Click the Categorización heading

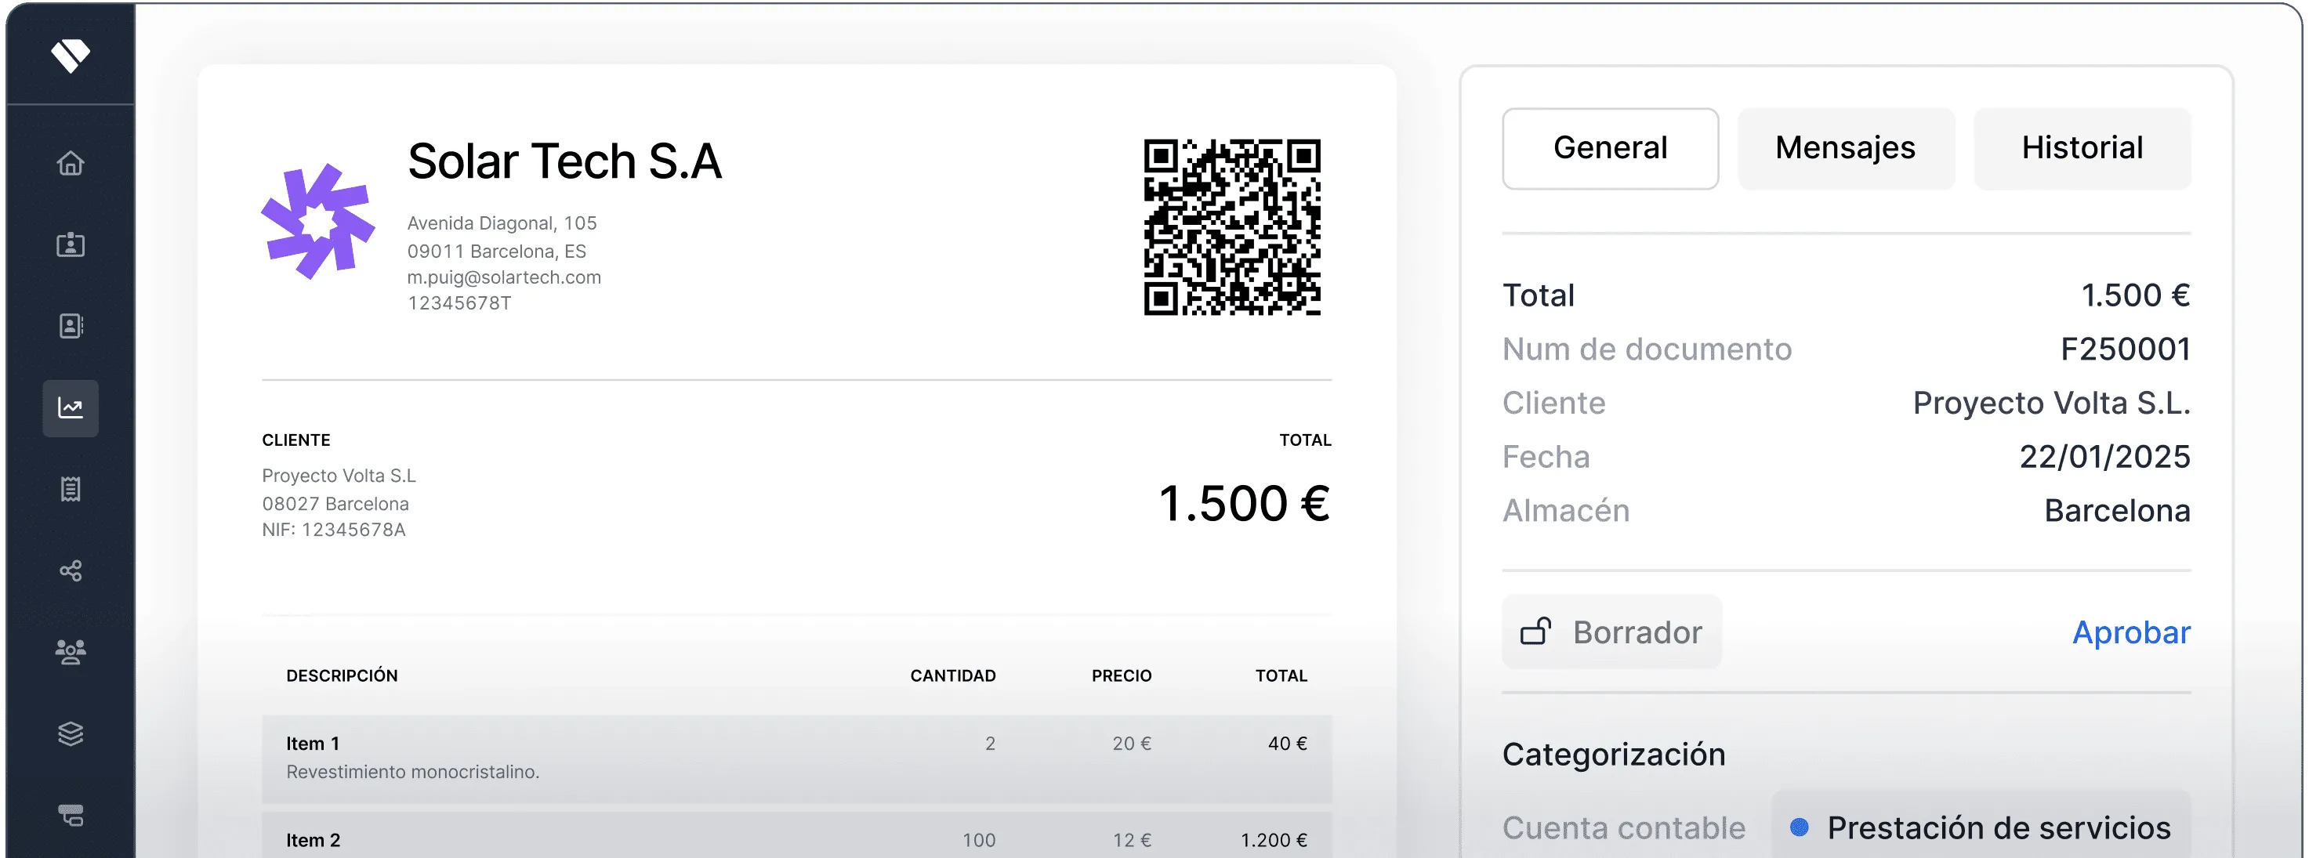click(x=1614, y=755)
